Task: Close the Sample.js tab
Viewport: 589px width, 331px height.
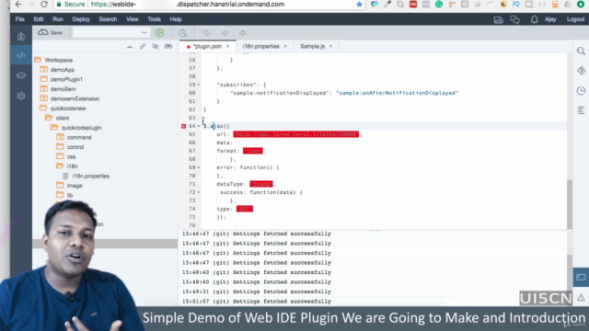Action: (330, 47)
